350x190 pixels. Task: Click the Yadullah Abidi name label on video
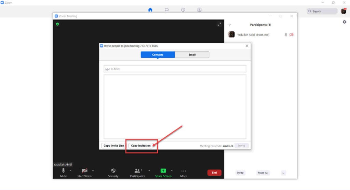click(x=63, y=165)
